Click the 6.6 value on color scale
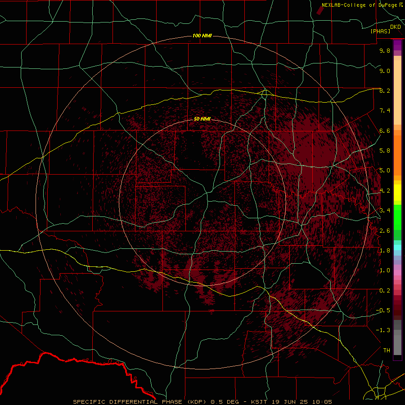Image resolution: width=405 pixels, height=405 pixels. (x=385, y=130)
